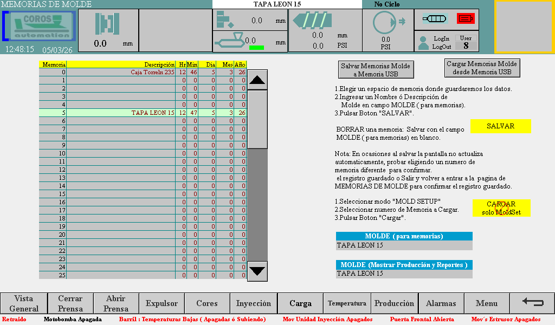Click the ejector position icon

click(225, 20)
